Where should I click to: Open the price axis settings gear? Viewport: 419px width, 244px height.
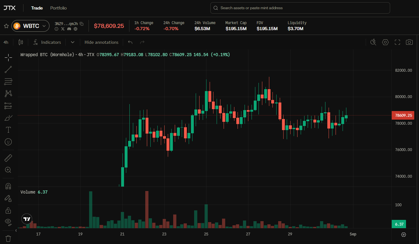click(403, 234)
